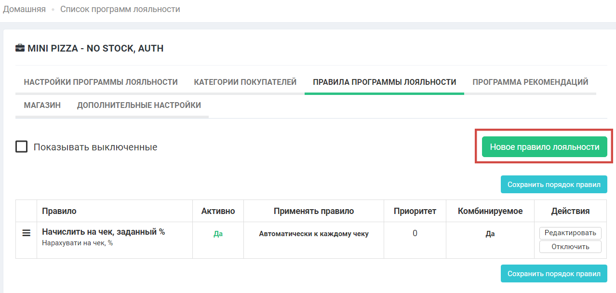Click the drag handle icon of the rule row
The height and width of the screenshot is (293, 616).
point(27,233)
